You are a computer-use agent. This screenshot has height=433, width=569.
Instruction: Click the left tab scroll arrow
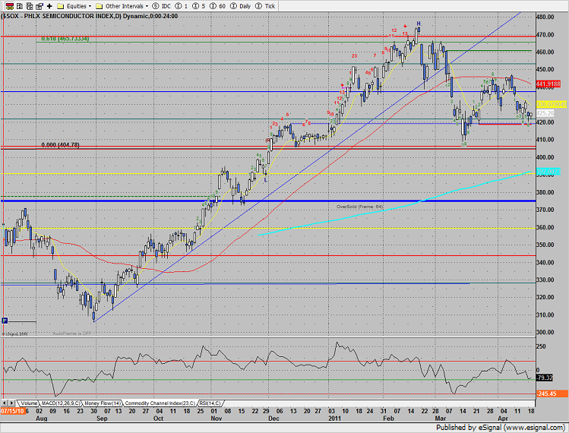pyautogui.click(x=5, y=403)
